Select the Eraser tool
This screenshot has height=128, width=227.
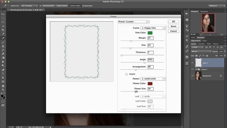coord(3,54)
